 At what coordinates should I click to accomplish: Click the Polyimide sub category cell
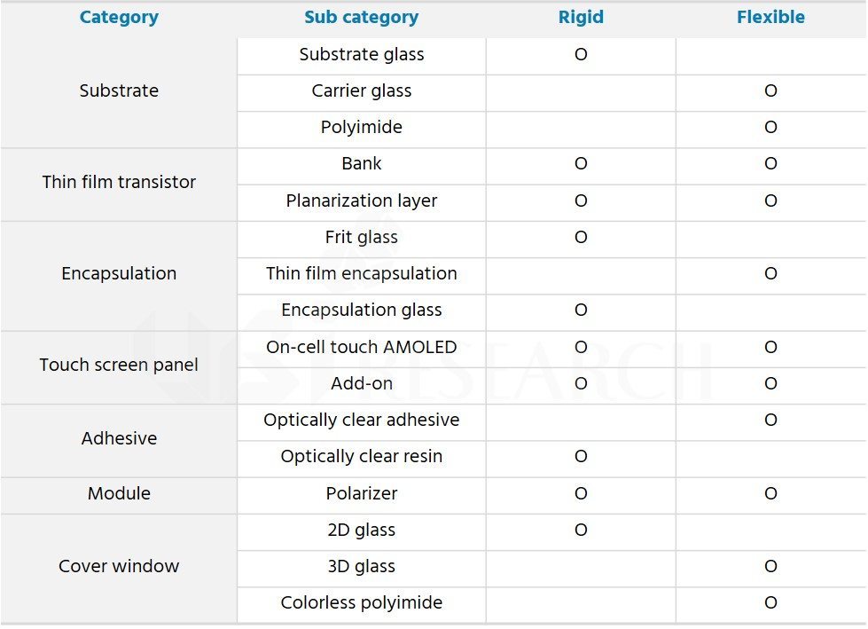[362, 128]
